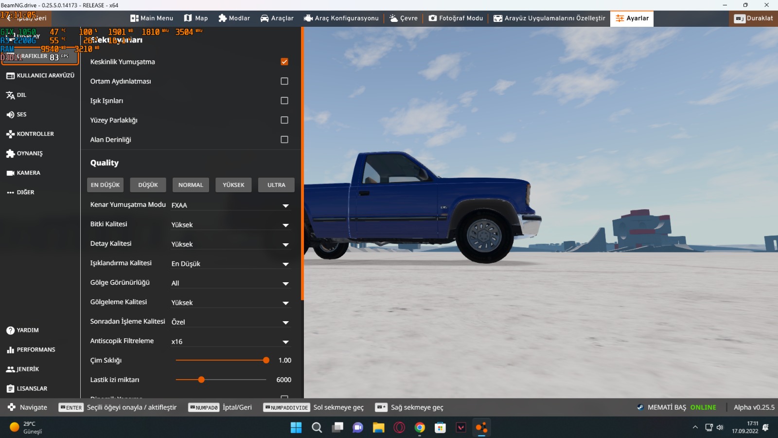Open Microsoft Store from the taskbar
Viewport: 778px width, 438px height.
point(441,427)
